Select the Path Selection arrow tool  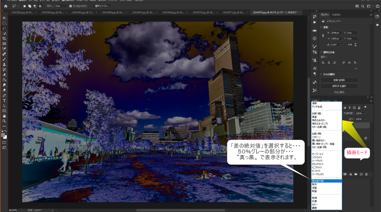[x=4, y=106]
